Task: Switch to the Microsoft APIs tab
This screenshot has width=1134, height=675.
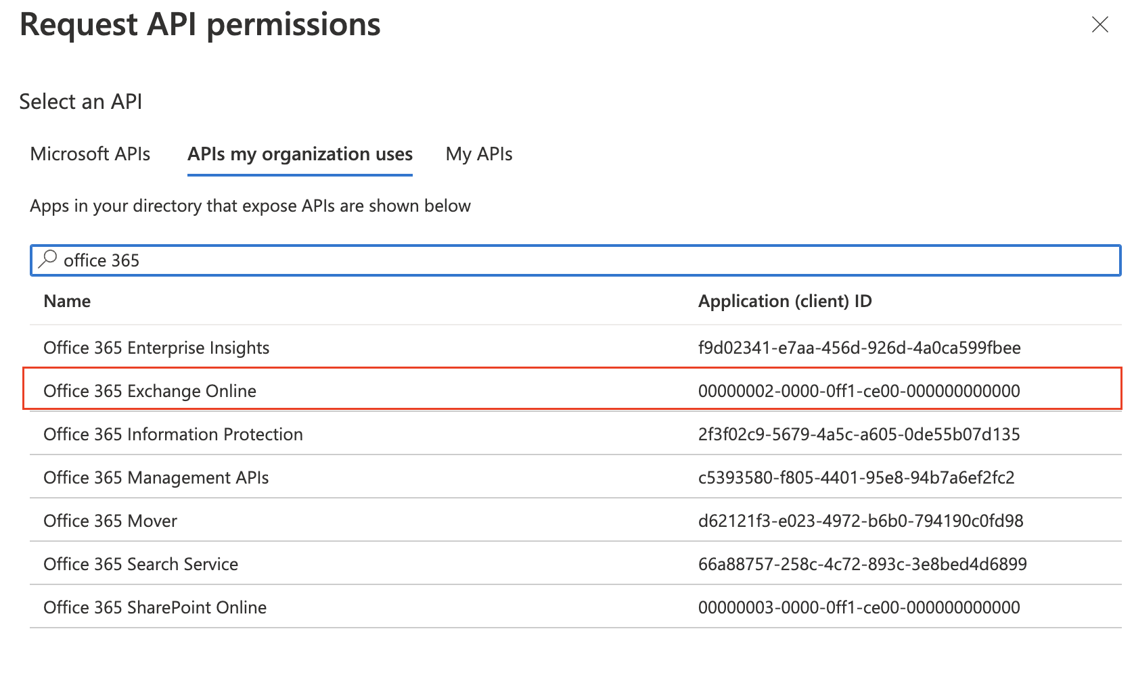Action: [x=91, y=154]
